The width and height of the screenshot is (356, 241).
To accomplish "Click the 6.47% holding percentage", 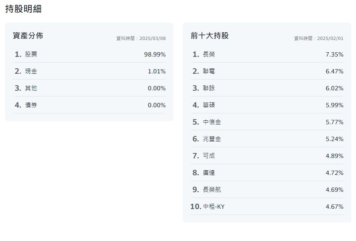I will click(x=334, y=71).
